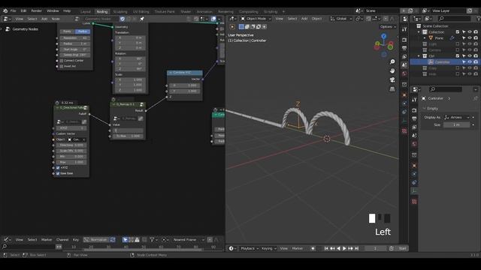Screen dimensions: 481x270
Task: Select Radius mode on arc node
Action: [x=82, y=31]
